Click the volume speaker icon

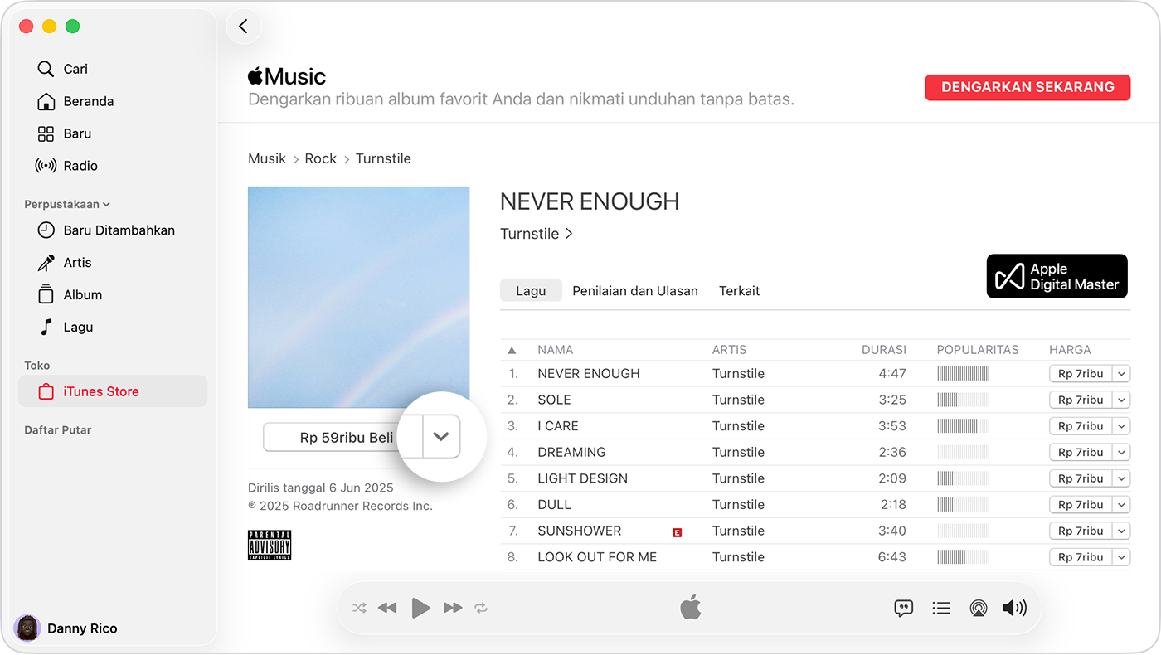pos(1013,609)
